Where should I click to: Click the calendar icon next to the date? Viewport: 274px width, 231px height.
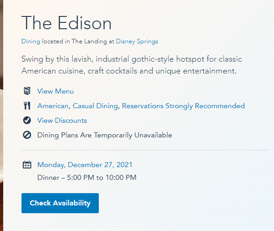pos(27,165)
